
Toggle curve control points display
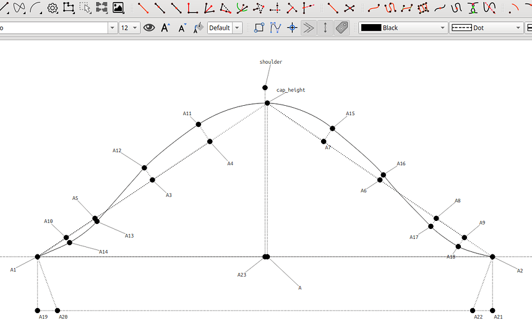pyautogui.click(x=275, y=28)
